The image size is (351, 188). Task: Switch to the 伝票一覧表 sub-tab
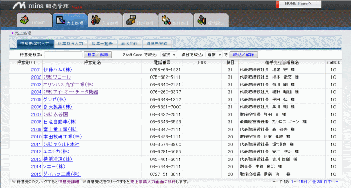coord(102,44)
